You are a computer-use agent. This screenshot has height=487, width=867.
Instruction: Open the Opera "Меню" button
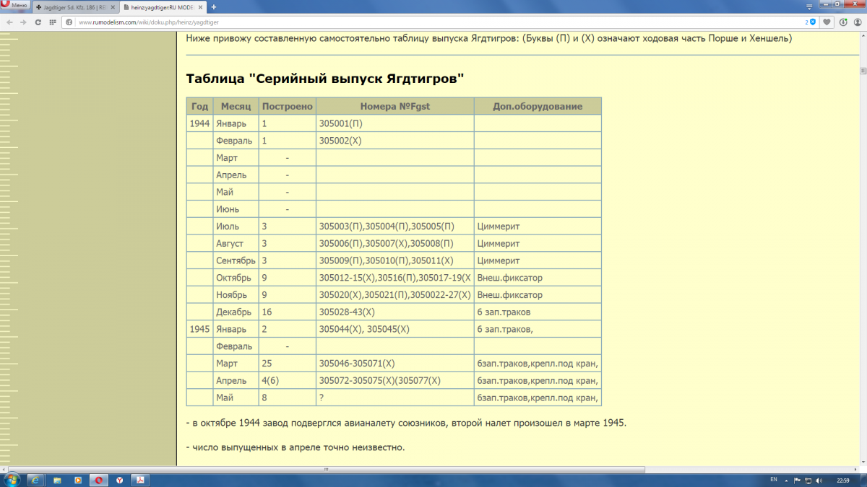coord(14,6)
